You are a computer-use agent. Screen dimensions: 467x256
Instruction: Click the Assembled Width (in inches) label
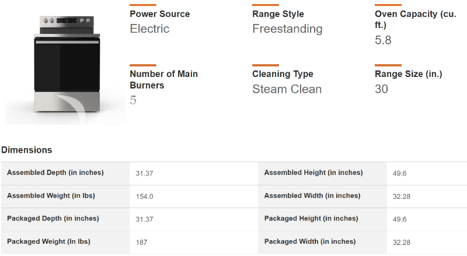click(312, 196)
